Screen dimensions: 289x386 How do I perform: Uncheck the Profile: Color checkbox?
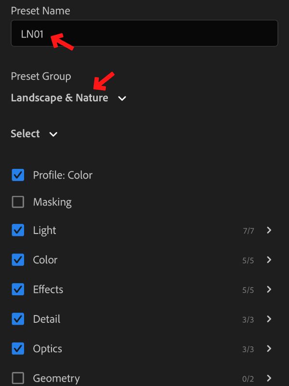[x=18, y=175]
